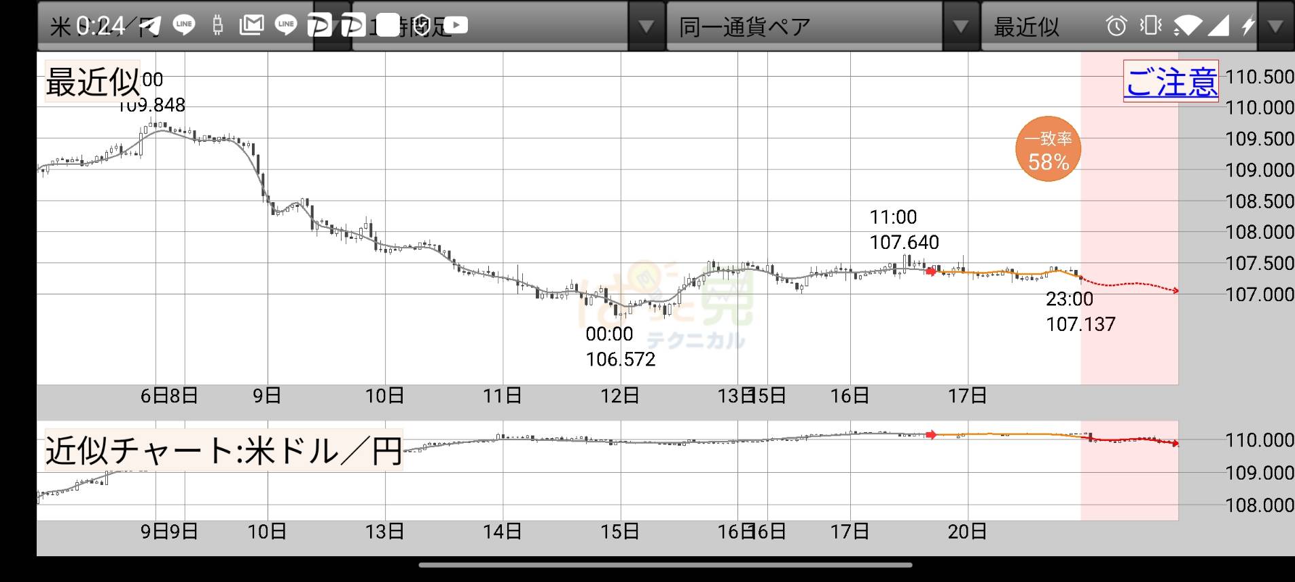The width and height of the screenshot is (1295, 582).
Task: Click the 13日 date on lower chart axis
Action: tap(384, 531)
